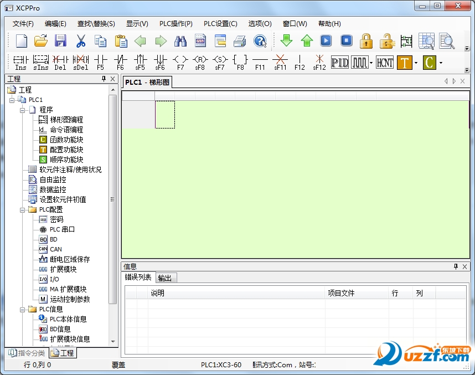The height and width of the screenshot is (375, 475).
Task: Open the 文件(F) menu
Action: coord(23,24)
